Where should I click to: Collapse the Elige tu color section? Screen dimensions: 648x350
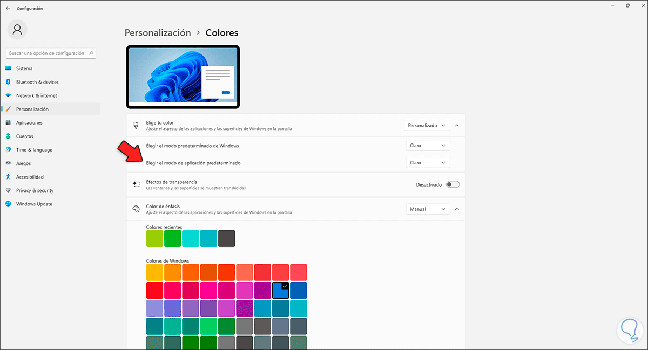(x=457, y=125)
